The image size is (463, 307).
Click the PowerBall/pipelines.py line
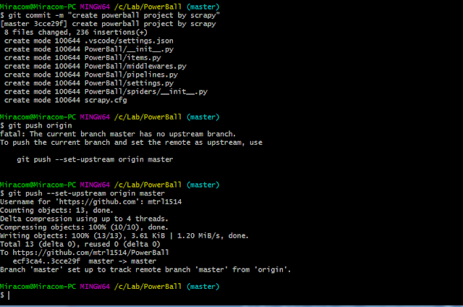click(x=91, y=75)
